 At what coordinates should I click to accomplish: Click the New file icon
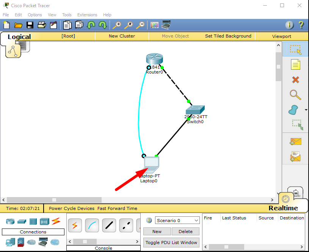pyautogui.click(x=6, y=25)
